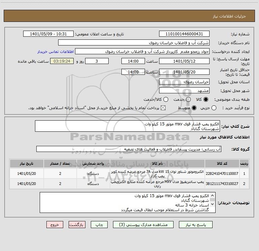Click need date 1401/05/20 in row 1
The image size is (259, 251).
tap(27, 174)
